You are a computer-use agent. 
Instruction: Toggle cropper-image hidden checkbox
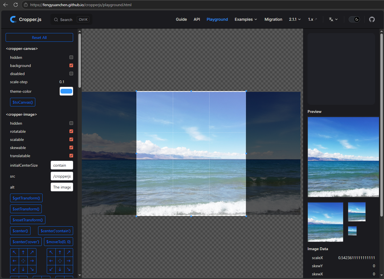tap(71, 123)
